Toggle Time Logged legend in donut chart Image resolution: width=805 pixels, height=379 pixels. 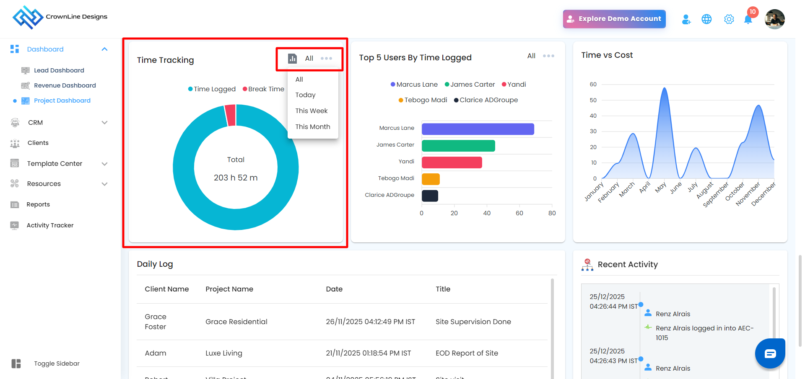pyautogui.click(x=212, y=89)
